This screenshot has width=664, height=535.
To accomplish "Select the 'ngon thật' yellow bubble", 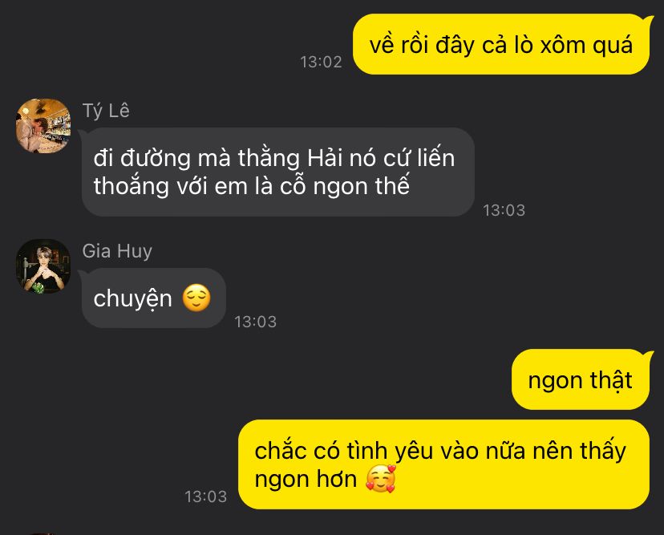I will click(580, 380).
